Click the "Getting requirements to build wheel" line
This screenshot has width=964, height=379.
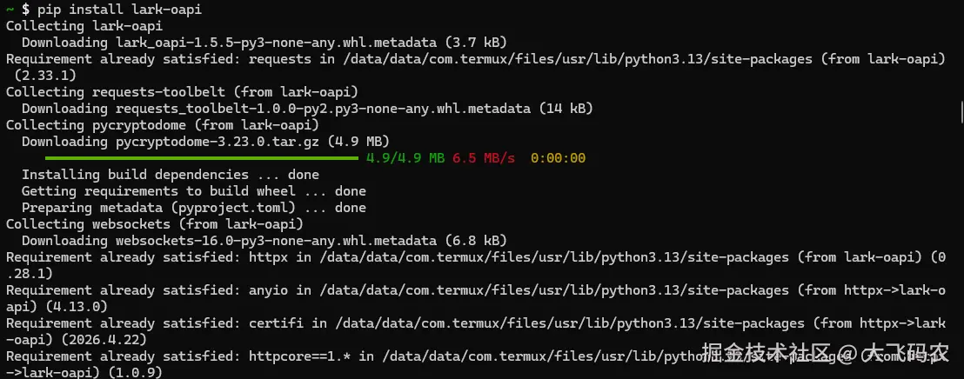pyautogui.click(x=193, y=191)
